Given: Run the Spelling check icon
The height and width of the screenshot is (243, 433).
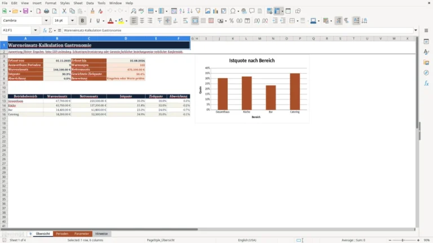Looking at the screenshot, I should click(x=142, y=11).
